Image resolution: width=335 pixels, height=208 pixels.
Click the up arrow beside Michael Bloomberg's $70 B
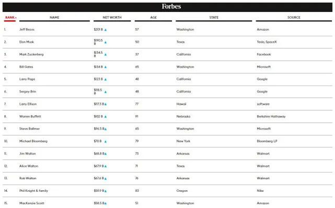coord(106,142)
